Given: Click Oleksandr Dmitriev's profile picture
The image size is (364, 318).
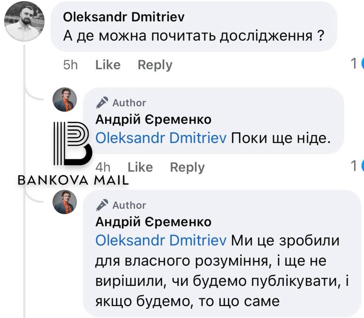Looking at the screenshot, I should coord(24,22).
